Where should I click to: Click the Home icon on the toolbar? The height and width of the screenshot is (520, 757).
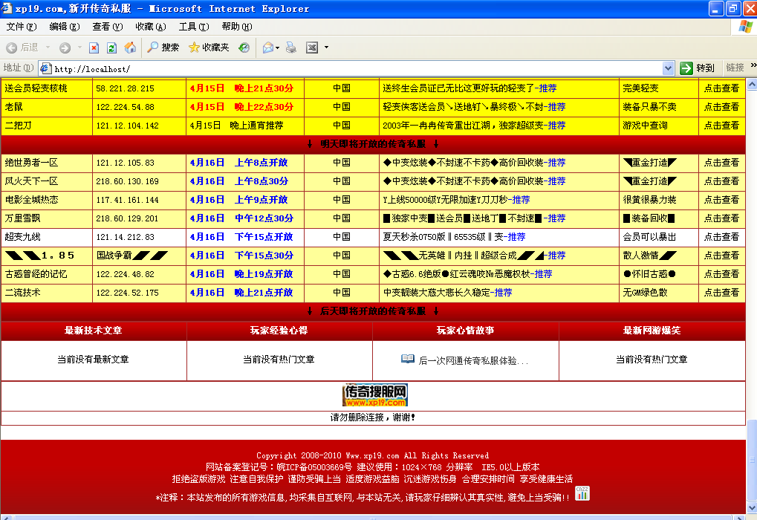pyautogui.click(x=130, y=49)
